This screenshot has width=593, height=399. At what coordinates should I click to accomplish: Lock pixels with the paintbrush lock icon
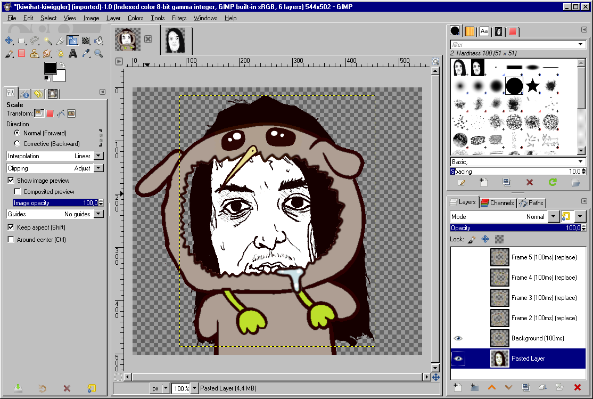(471, 239)
